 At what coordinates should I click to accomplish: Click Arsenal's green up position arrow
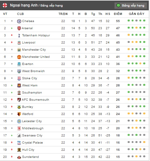pos(12,28)
